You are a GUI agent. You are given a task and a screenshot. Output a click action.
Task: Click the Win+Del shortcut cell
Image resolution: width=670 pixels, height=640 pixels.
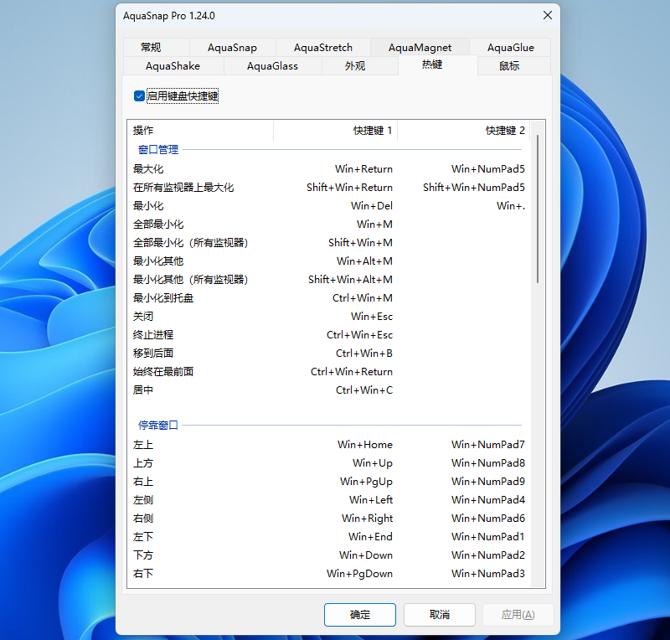tap(372, 205)
